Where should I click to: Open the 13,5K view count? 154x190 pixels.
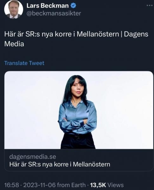(x=98, y=185)
